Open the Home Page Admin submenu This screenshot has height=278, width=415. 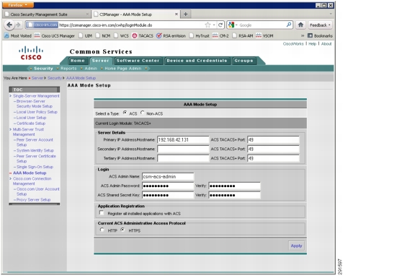tap(123, 69)
